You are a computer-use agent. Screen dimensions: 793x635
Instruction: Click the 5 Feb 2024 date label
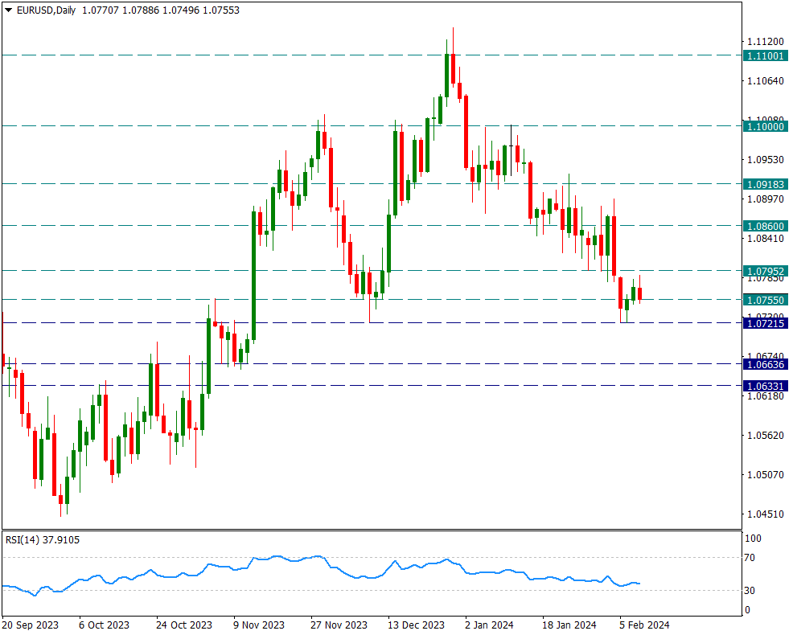(x=644, y=625)
